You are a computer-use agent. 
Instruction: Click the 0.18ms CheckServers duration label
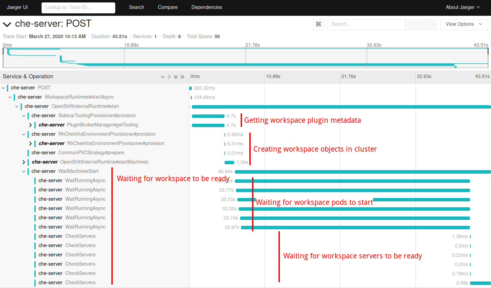click(x=460, y=274)
